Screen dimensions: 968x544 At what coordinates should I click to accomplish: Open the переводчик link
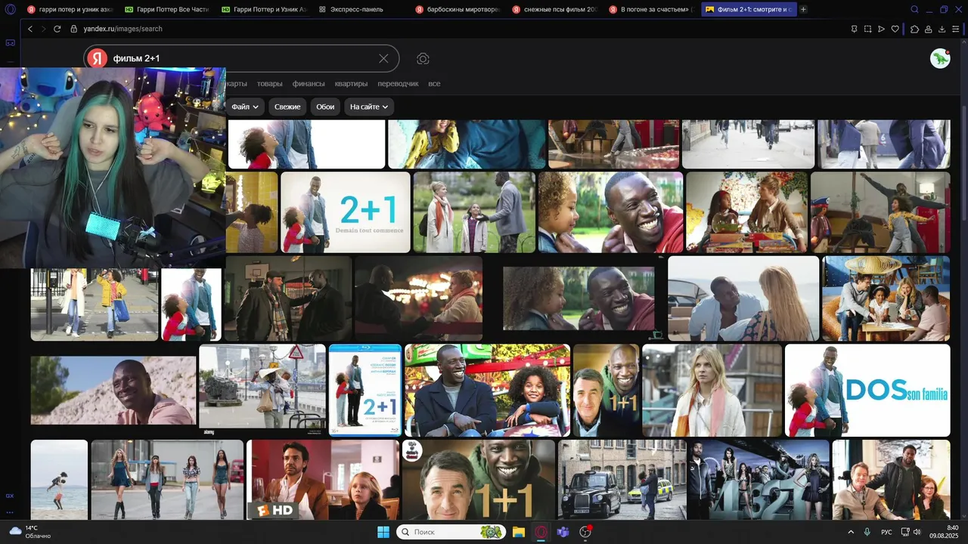click(x=398, y=84)
